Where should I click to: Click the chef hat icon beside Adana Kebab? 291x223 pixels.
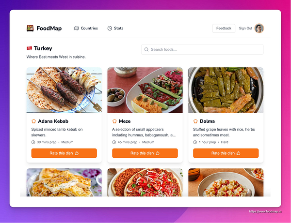[33, 121]
